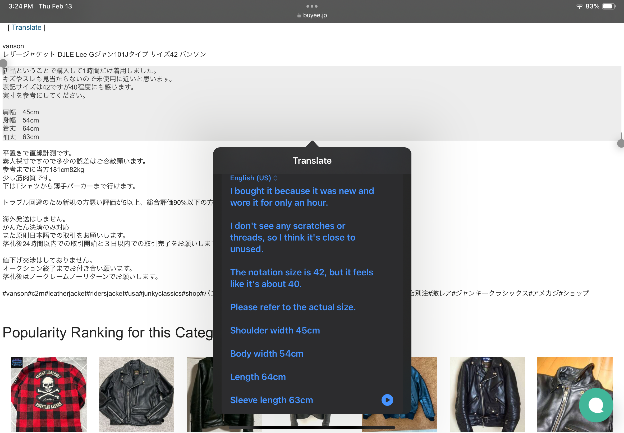Tap the Japanese title line with DJLE Lee
The width and height of the screenshot is (624, 433).
coord(104,54)
